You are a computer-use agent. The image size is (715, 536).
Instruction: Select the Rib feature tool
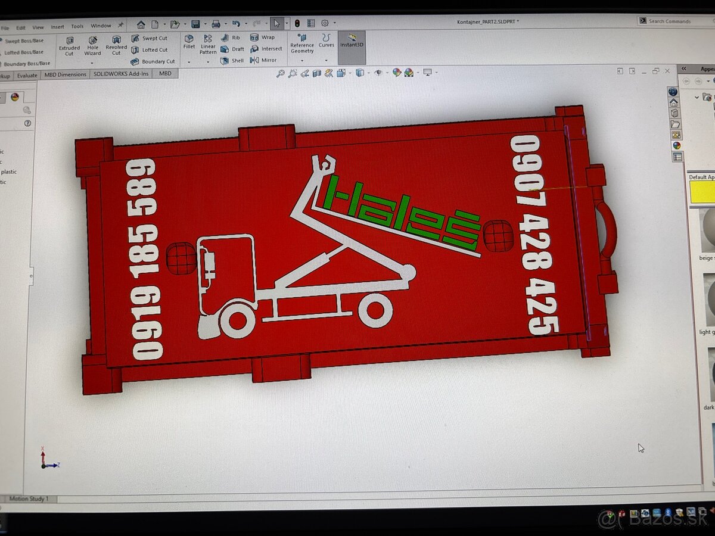pyautogui.click(x=231, y=38)
